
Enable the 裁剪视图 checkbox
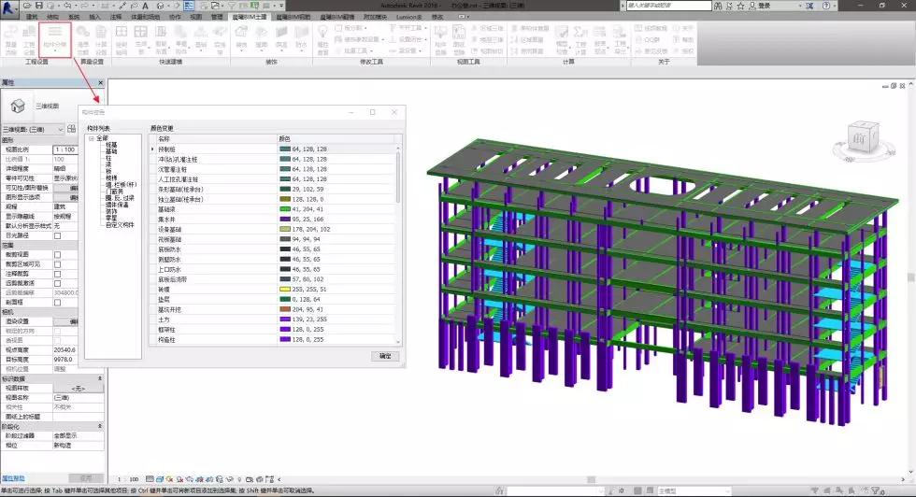(x=57, y=254)
